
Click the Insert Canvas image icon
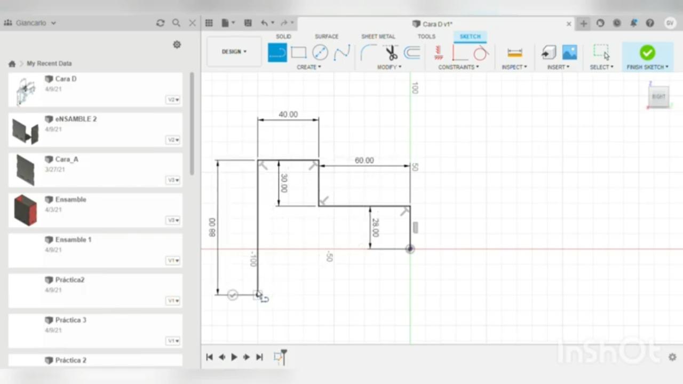[x=570, y=52]
